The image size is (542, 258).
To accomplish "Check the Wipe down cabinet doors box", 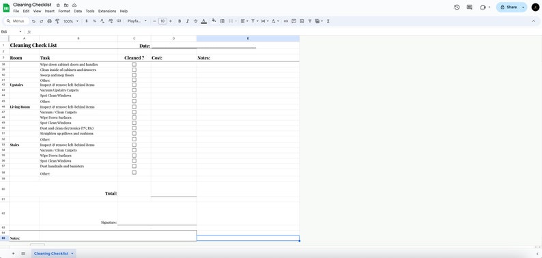I will click(x=134, y=64).
